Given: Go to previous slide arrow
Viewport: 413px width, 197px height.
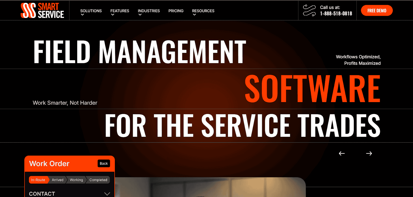Looking at the screenshot, I should [342, 154].
